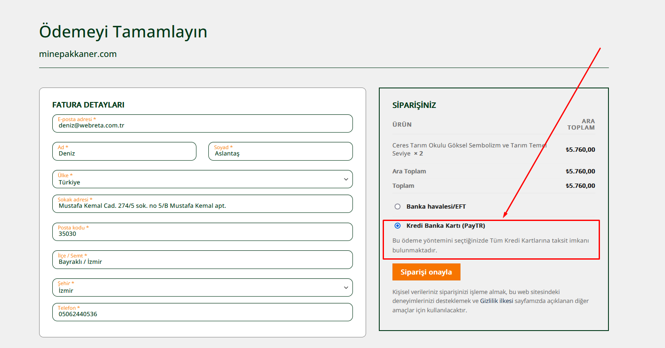This screenshot has width=665, height=348.
Task: Open the Ülke country dropdown
Action: (x=202, y=179)
